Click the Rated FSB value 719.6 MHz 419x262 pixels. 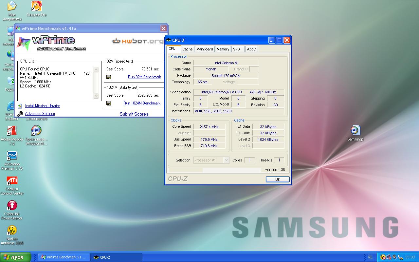click(209, 146)
